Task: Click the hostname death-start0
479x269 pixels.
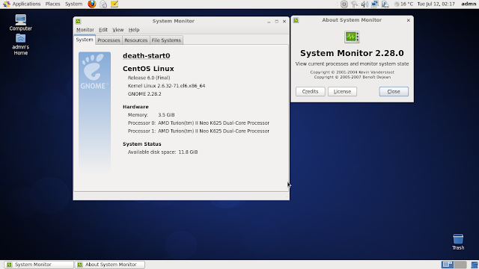Action: (147, 56)
